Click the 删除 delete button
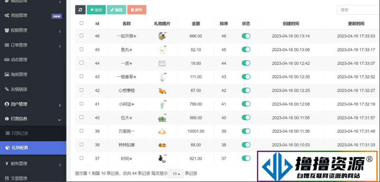The width and height of the screenshot is (380, 182). [x=137, y=10]
